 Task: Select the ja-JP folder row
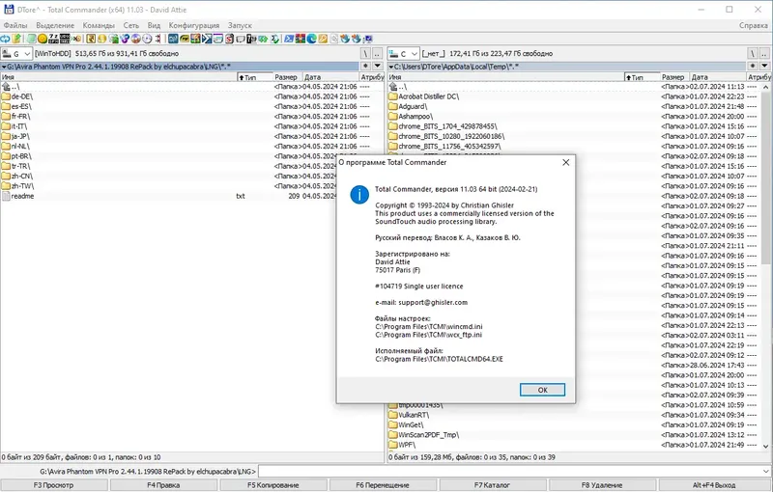pos(192,136)
